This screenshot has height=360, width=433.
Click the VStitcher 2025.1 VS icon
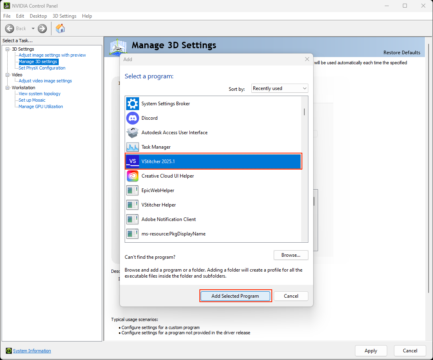(x=133, y=162)
